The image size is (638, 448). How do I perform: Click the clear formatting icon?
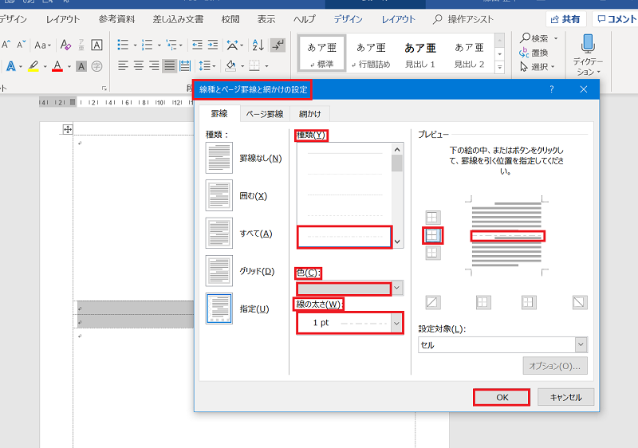[x=65, y=45]
